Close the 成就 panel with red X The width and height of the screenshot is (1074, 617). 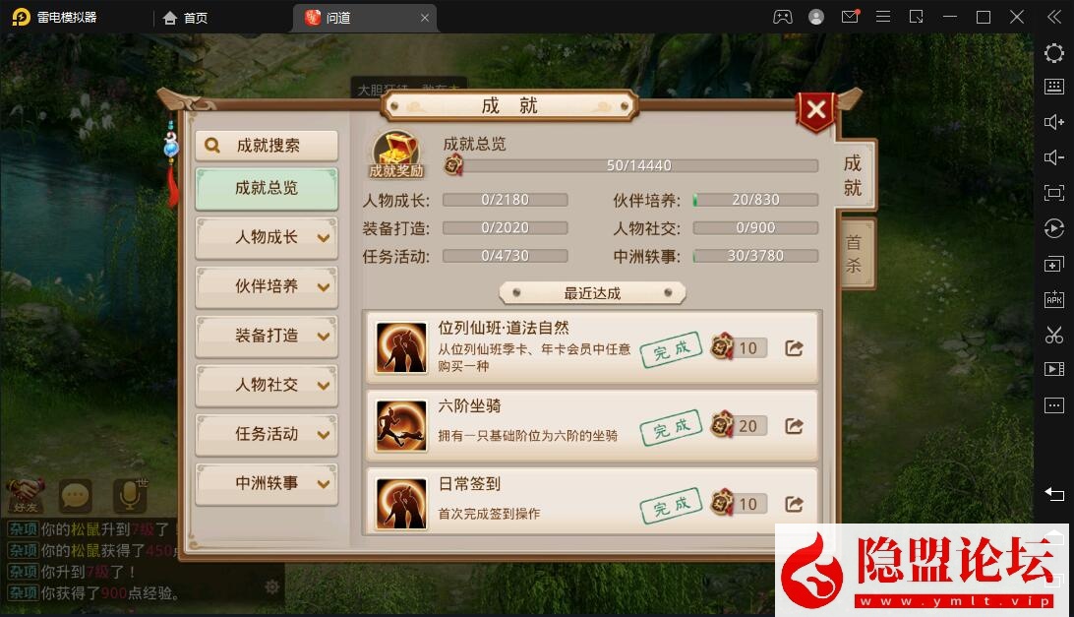tap(815, 109)
